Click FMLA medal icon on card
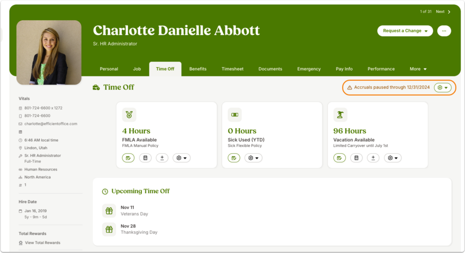The width and height of the screenshot is (465, 253). tap(129, 115)
